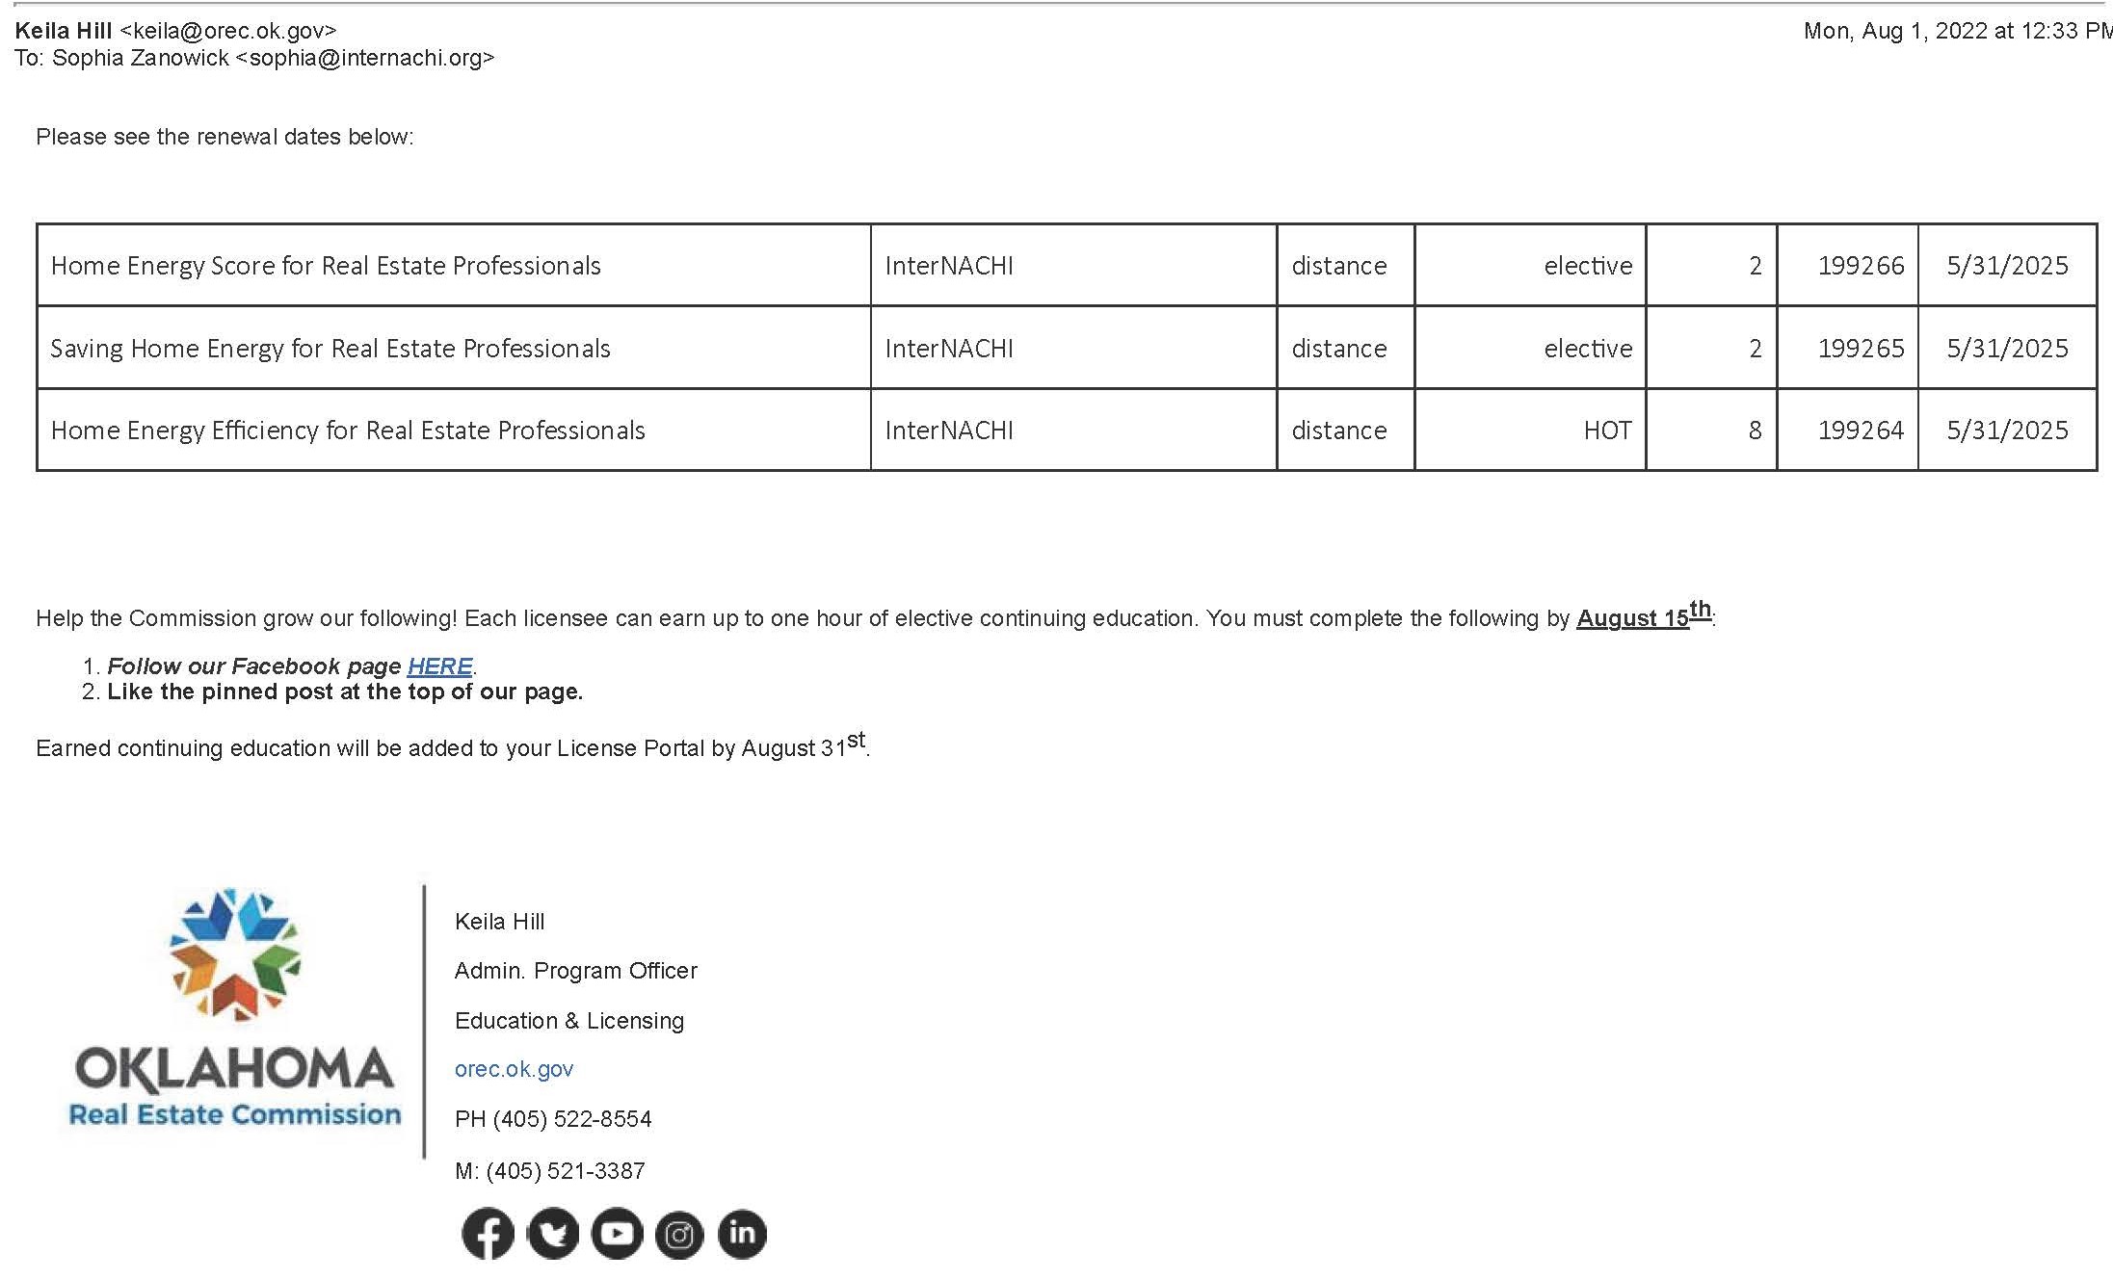This screenshot has height=1279, width=2113.
Task: Click the YouTube icon in signature
Action: point(617,1234)
